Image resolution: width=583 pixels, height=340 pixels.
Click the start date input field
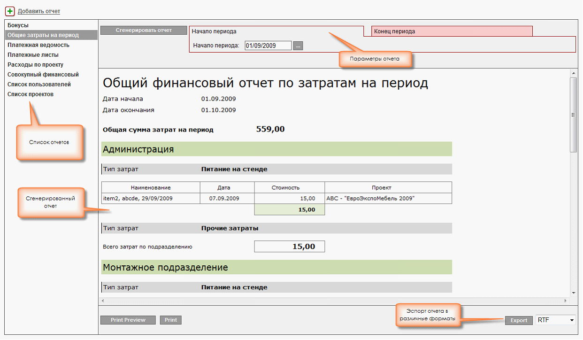[268, 46]
